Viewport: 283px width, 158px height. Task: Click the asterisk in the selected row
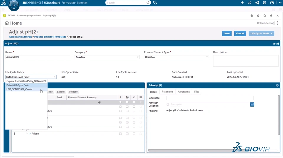(99, 102)
